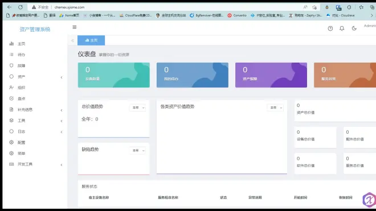The width and height of the screenshot is (376, 211).
Task: Click the gear icon beside 配置
Action: [x=11, y=142]
